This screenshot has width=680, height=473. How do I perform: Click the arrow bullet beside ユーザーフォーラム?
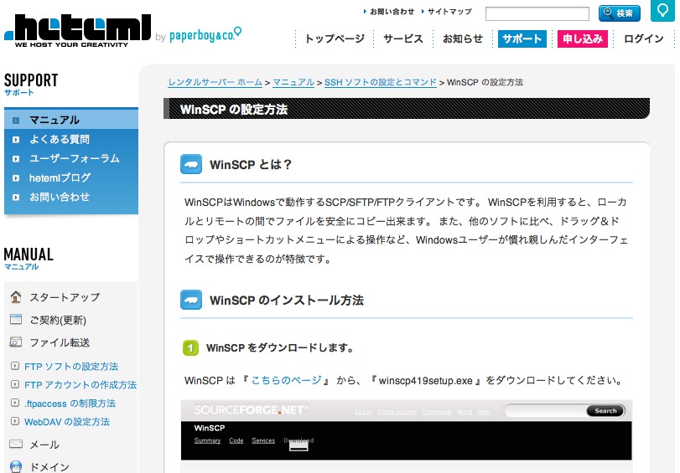point(16,159)
